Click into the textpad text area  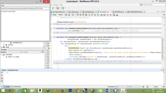25,25
